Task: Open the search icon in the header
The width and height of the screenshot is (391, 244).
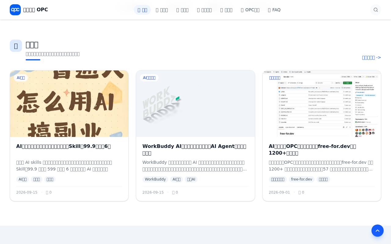Action: click(x=376, y=10)
